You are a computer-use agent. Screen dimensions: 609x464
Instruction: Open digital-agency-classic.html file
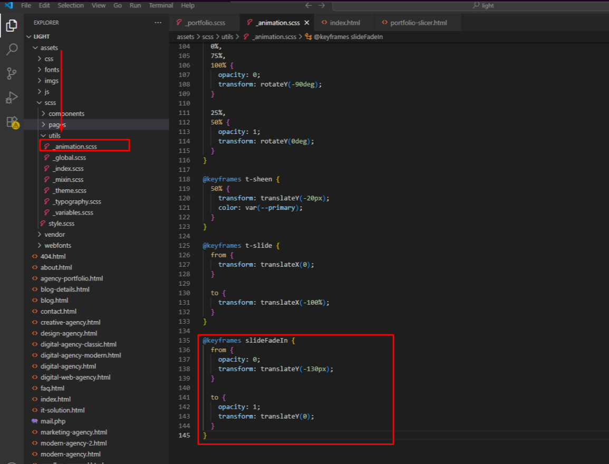tap(96, 344)
